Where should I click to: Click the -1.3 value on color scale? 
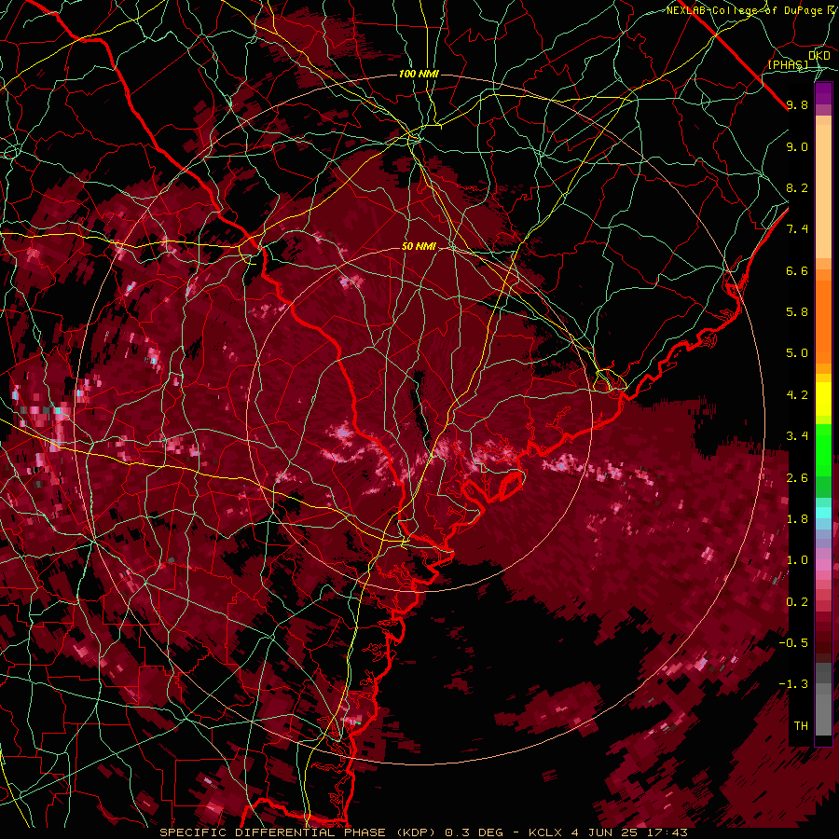pos(793,685)
